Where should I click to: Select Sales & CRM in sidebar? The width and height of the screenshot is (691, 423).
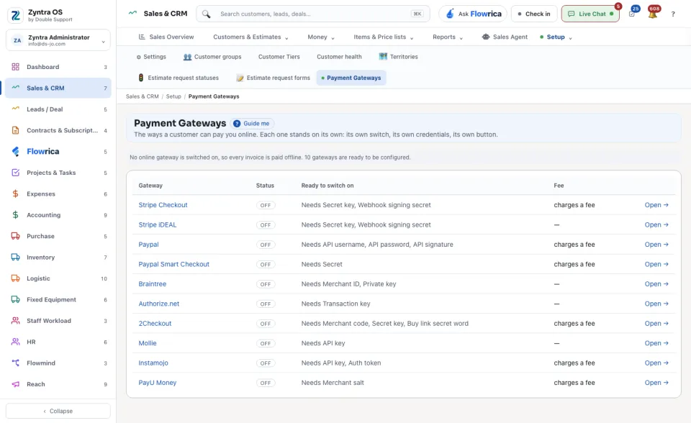tap(58, 88)
